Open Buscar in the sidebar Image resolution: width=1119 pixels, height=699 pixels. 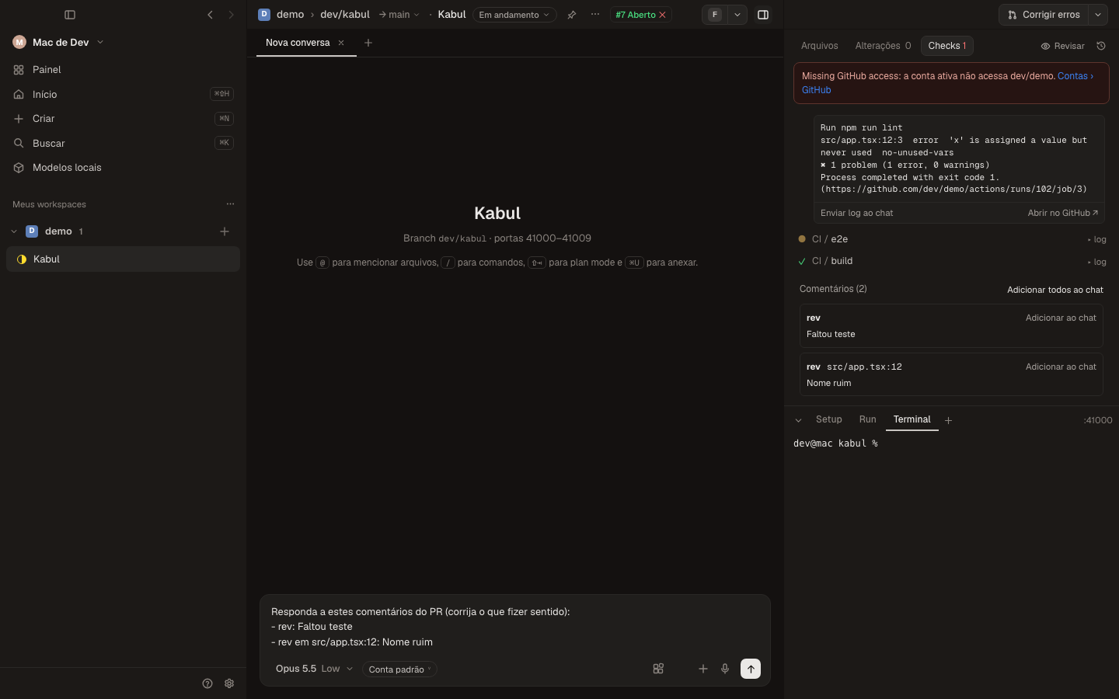(123, 144)
